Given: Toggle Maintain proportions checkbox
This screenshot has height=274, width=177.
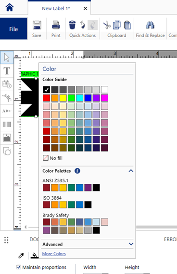Looking at the screenshot, I should tap(19, 267).
